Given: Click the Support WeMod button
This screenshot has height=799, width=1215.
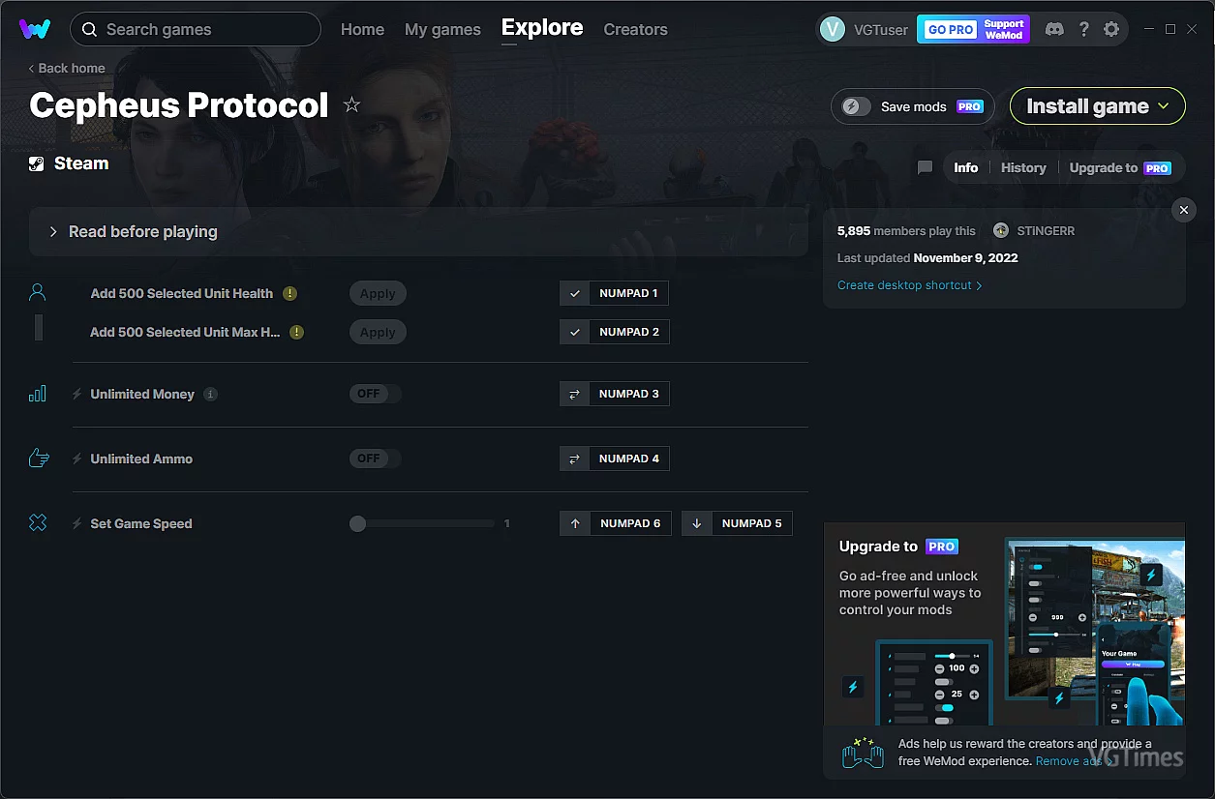Looking at the screenshot, I should coord(1004,30).
